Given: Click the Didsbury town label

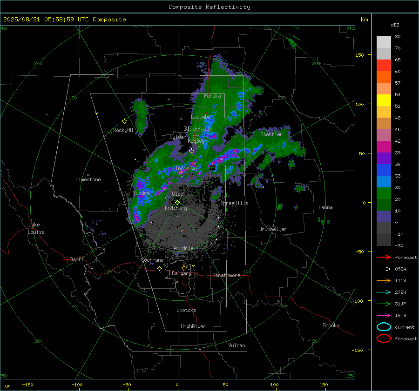Looking at the screenshot, I should coord(176,208).
